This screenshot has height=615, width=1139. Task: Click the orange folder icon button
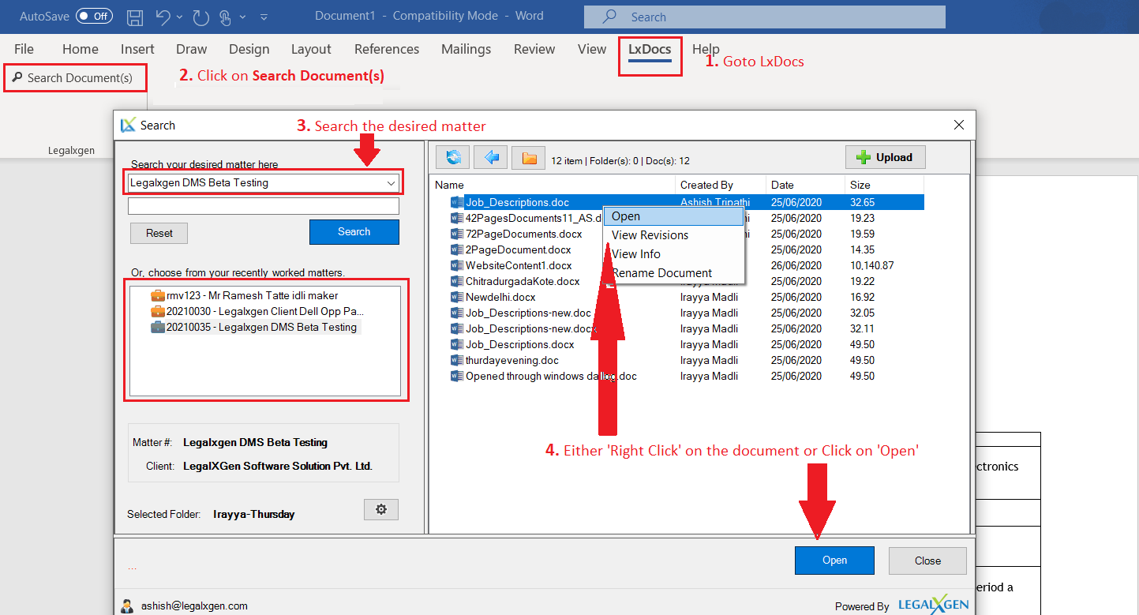click(529, 158)
